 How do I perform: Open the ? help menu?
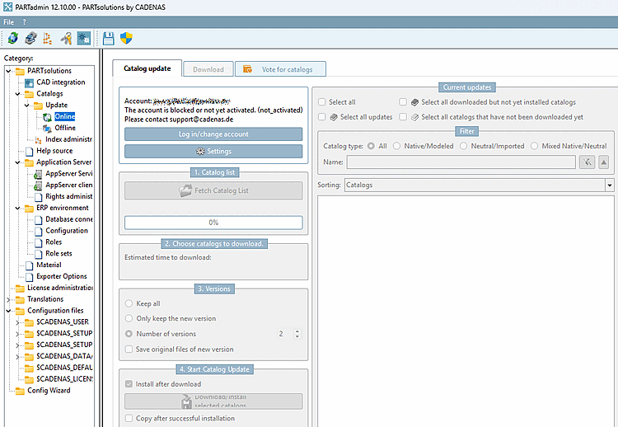[24, 22]
